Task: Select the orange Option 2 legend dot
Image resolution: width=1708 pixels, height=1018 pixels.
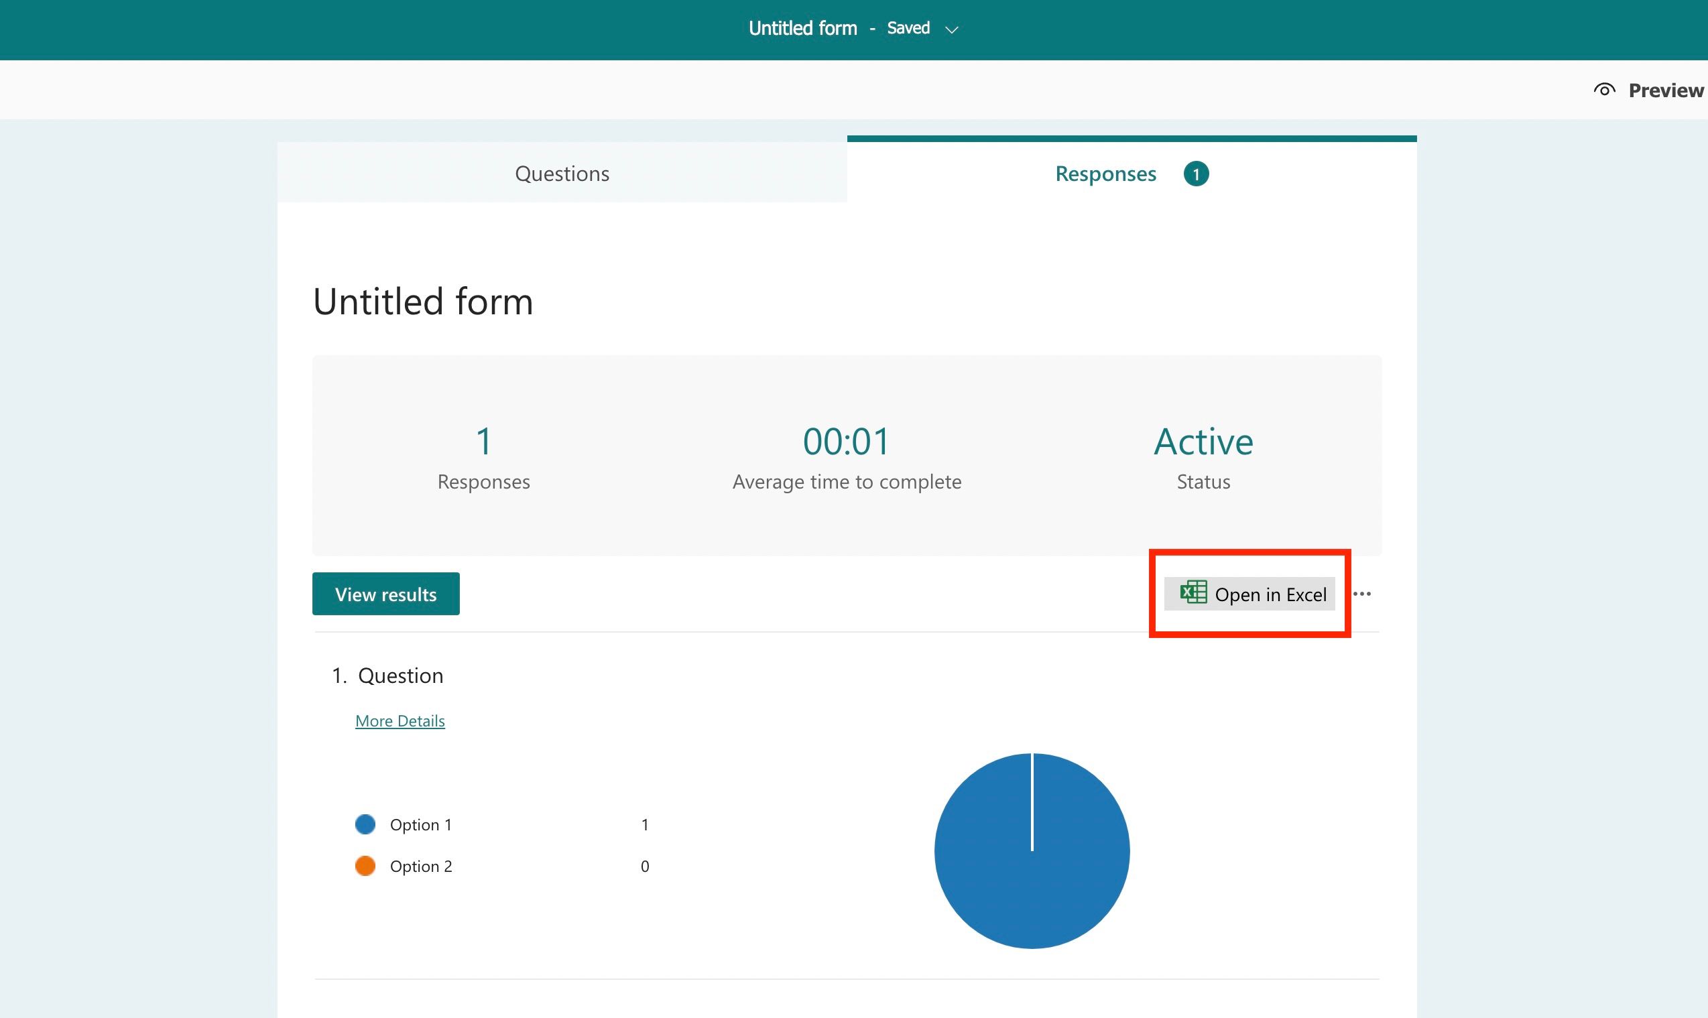Action: [365, 866]
